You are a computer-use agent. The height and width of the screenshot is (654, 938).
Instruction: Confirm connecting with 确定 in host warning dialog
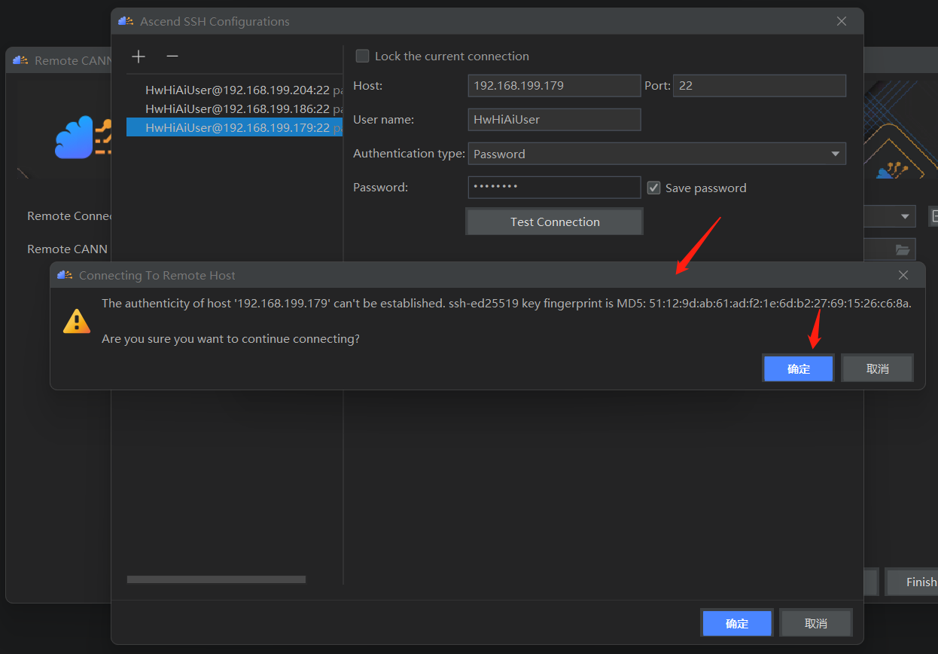(798, 368)
